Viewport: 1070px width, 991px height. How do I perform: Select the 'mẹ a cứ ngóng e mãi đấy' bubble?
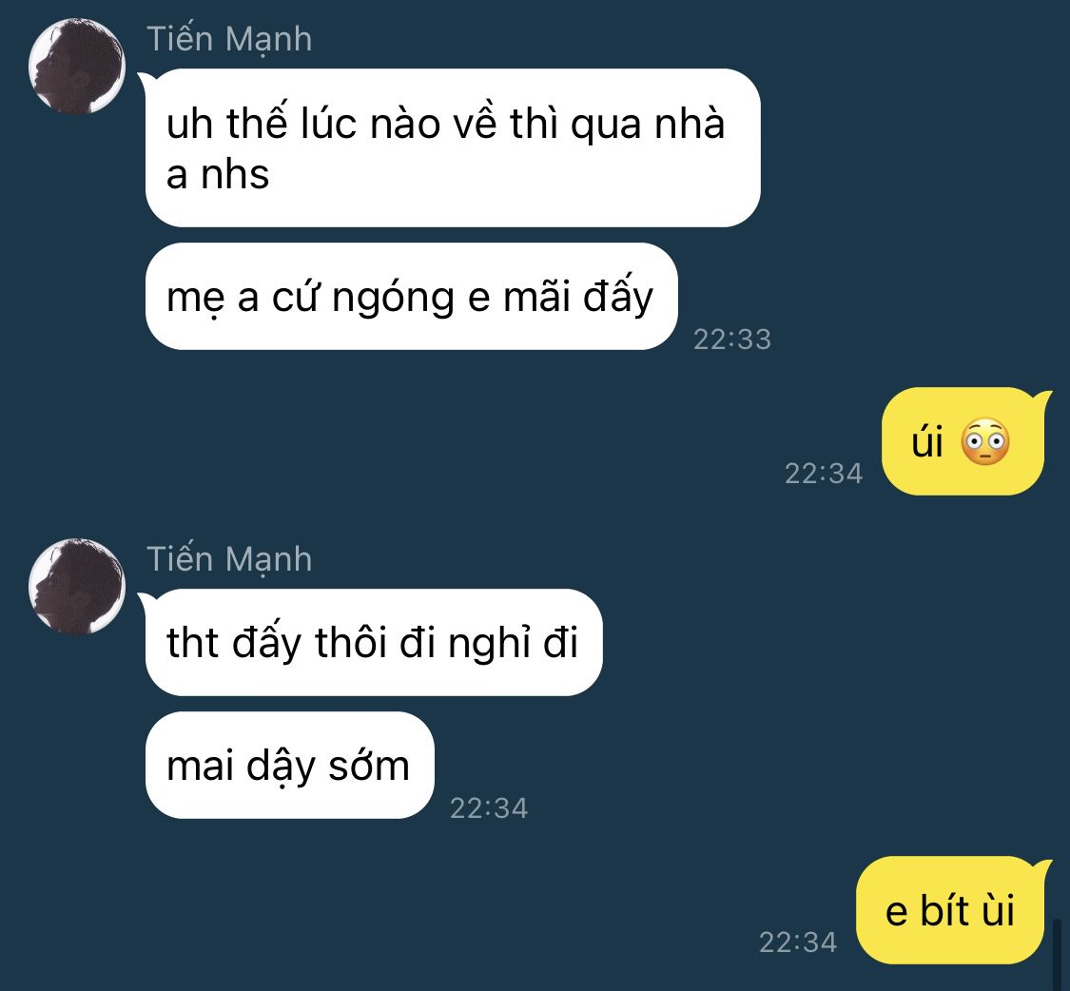click(x=410, y=297)
